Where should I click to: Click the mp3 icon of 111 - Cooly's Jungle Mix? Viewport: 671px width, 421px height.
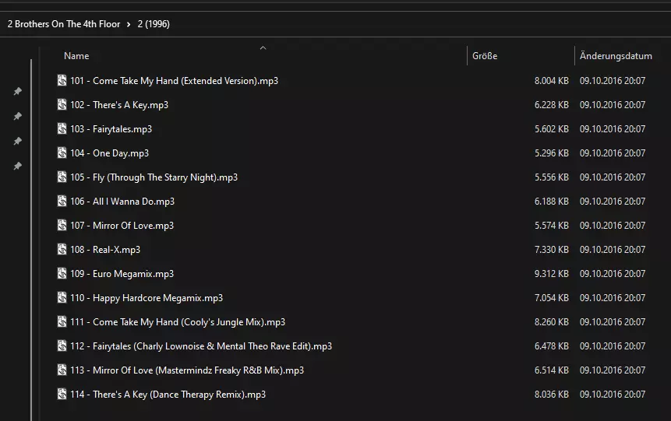[62, 322]
